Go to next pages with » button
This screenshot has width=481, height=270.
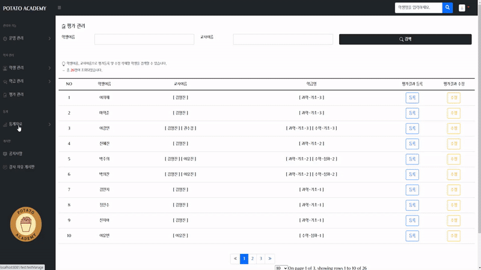pyautogui.click(x=270, y=259)
